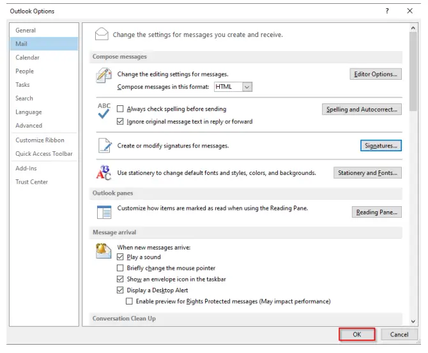Open Quick Access Toolbar settings
The image size is (428, 353).
(x=44, y=154)
